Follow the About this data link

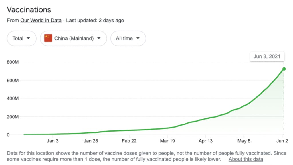point(246,159)
